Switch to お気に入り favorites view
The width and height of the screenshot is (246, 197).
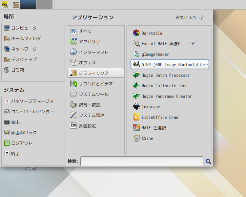click(190, 17)
